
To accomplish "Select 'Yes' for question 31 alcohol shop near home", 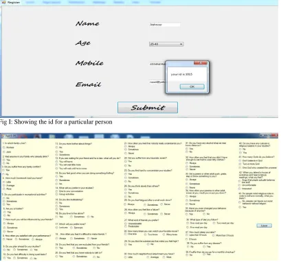I will click(187, 149).
